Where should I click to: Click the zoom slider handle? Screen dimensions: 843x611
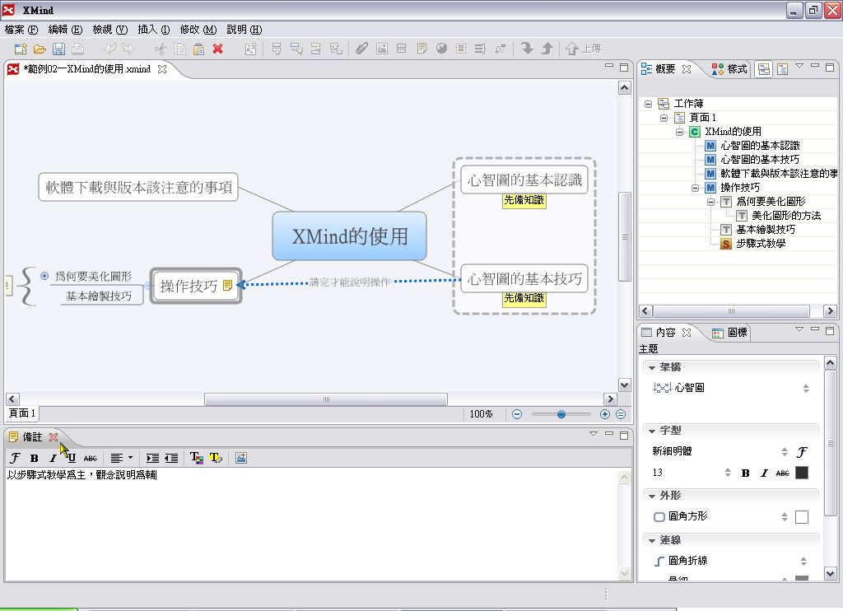coord(561,414)
